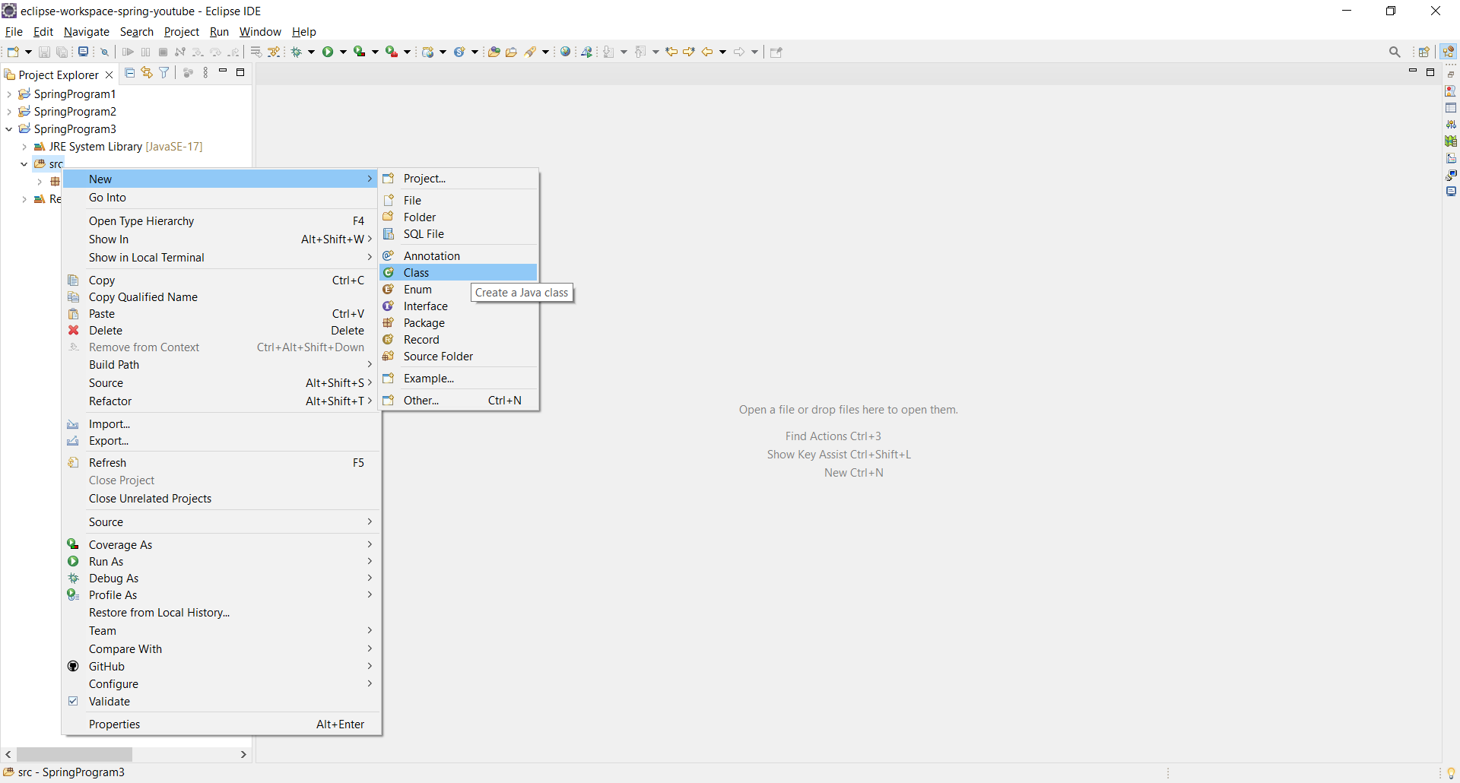Click the New Java Package toolbar icon
The height and width of the screenshot is (783, 1460).
click(x=428, y=52)
